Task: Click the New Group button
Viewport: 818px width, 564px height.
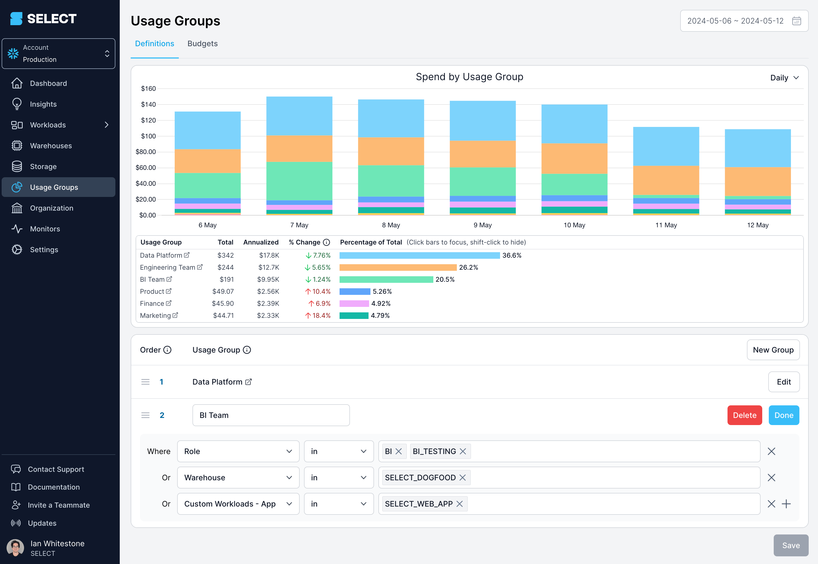Action: pyautogui.click(x=773, y=350)
